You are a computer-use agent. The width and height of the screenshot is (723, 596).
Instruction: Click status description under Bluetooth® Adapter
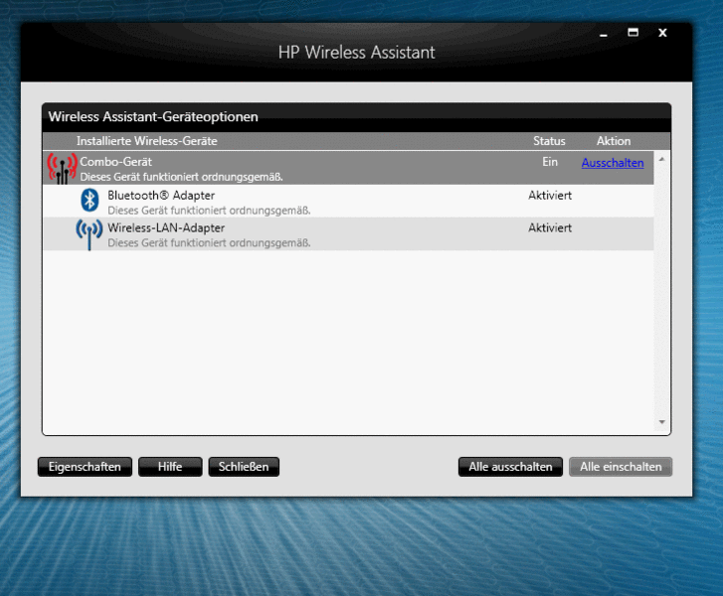click(x=209, y=211)
